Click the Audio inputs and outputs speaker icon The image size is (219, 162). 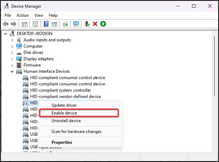click(19, 40)
